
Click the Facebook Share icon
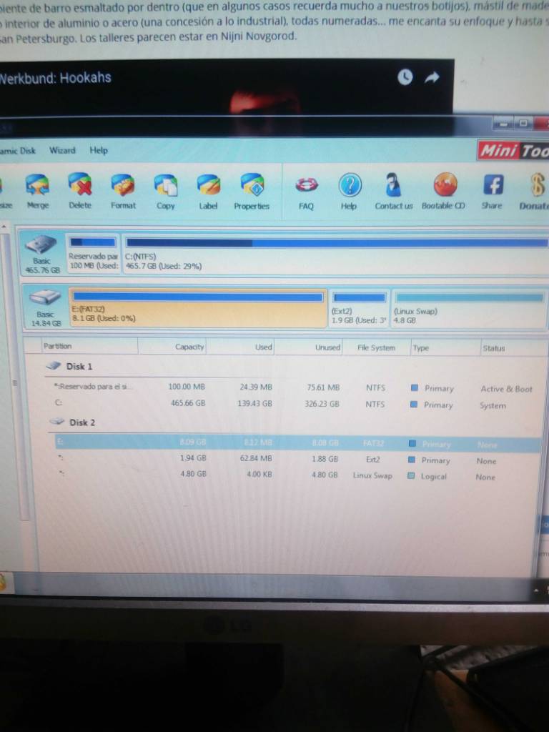(x=493, y=184)
